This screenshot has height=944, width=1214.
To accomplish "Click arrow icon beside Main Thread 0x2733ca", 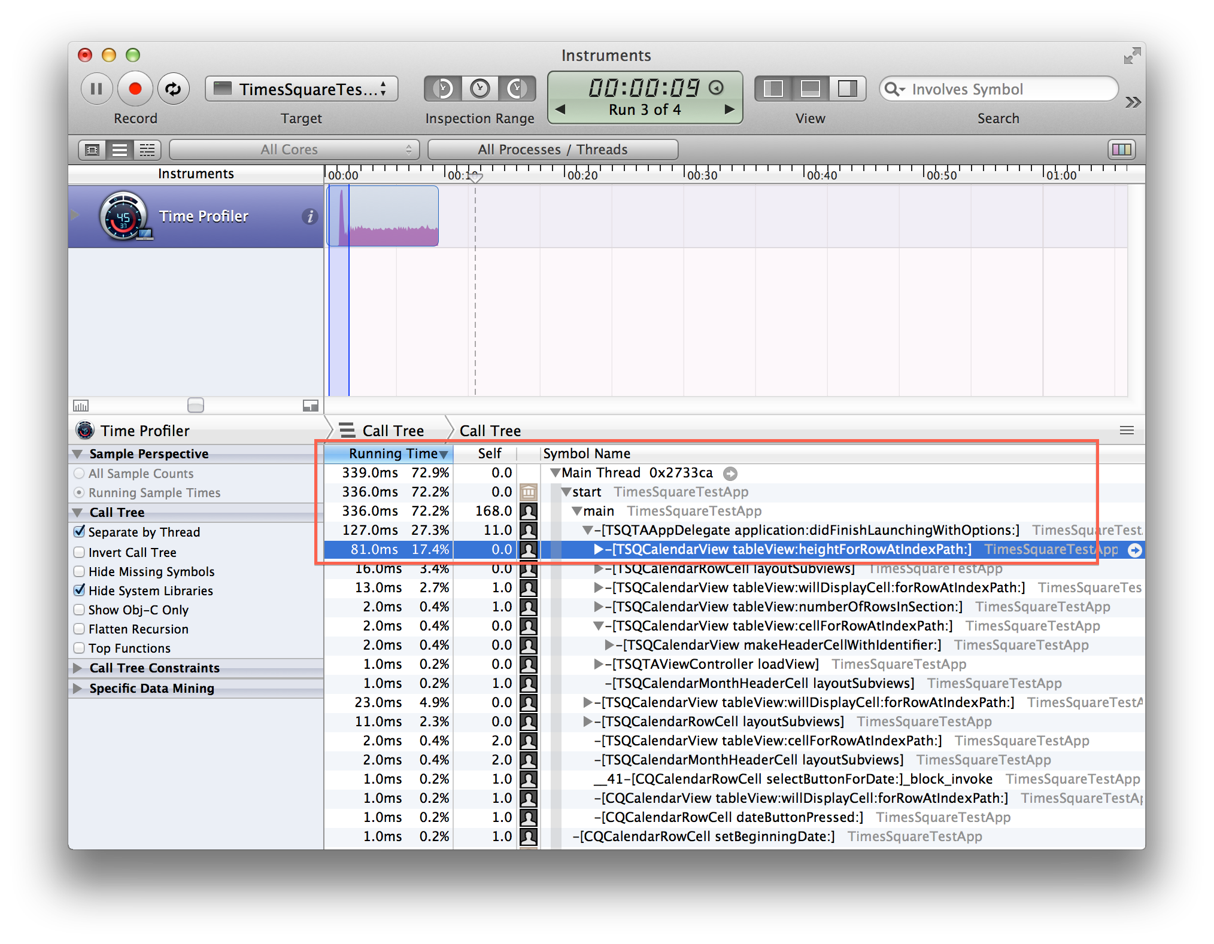I will tap(730, 474).
